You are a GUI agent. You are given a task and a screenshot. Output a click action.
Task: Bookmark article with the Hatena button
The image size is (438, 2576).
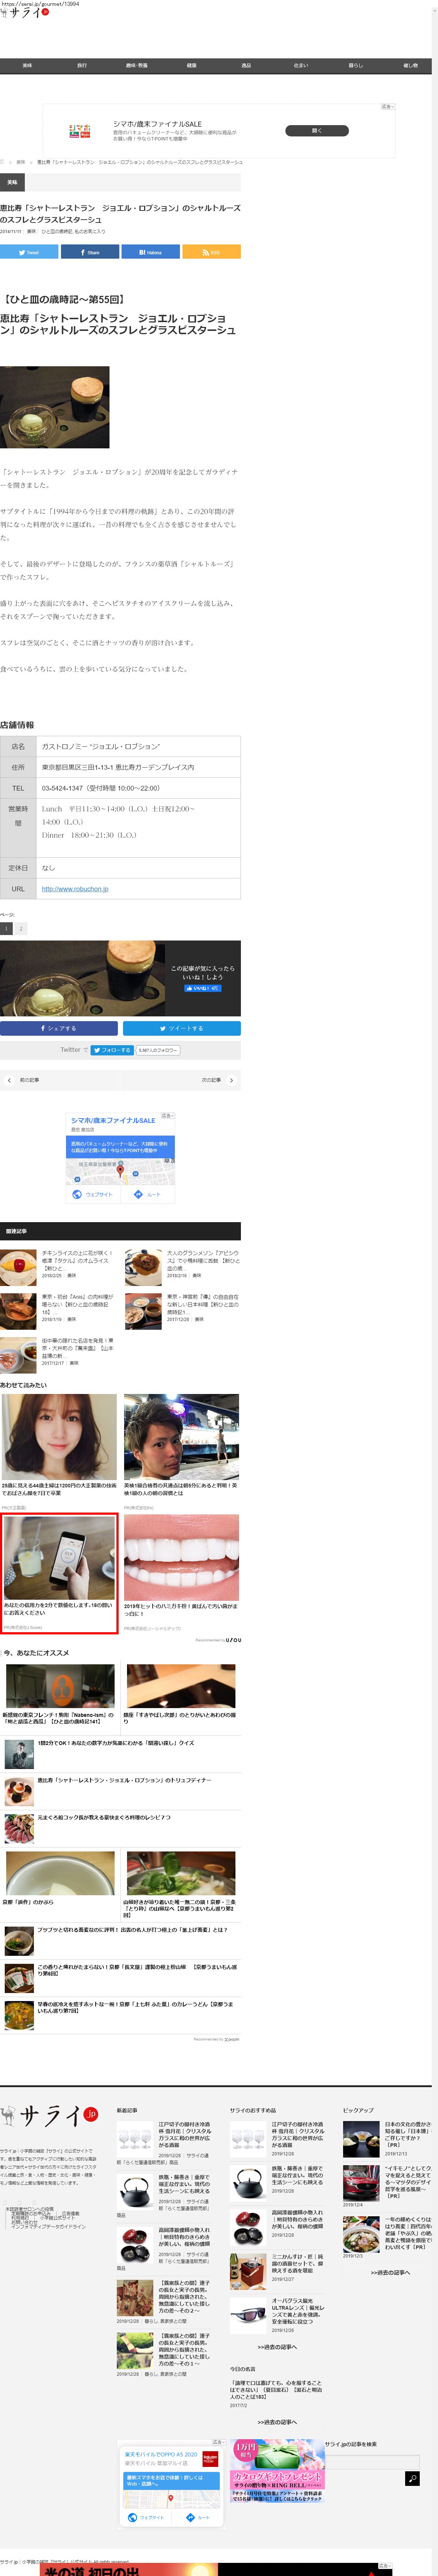[150, 252]
